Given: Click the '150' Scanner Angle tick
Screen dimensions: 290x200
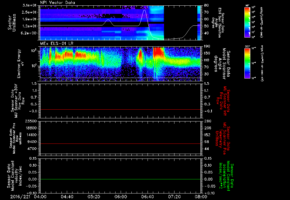Looking at the screenshot, I should (207, 53).
